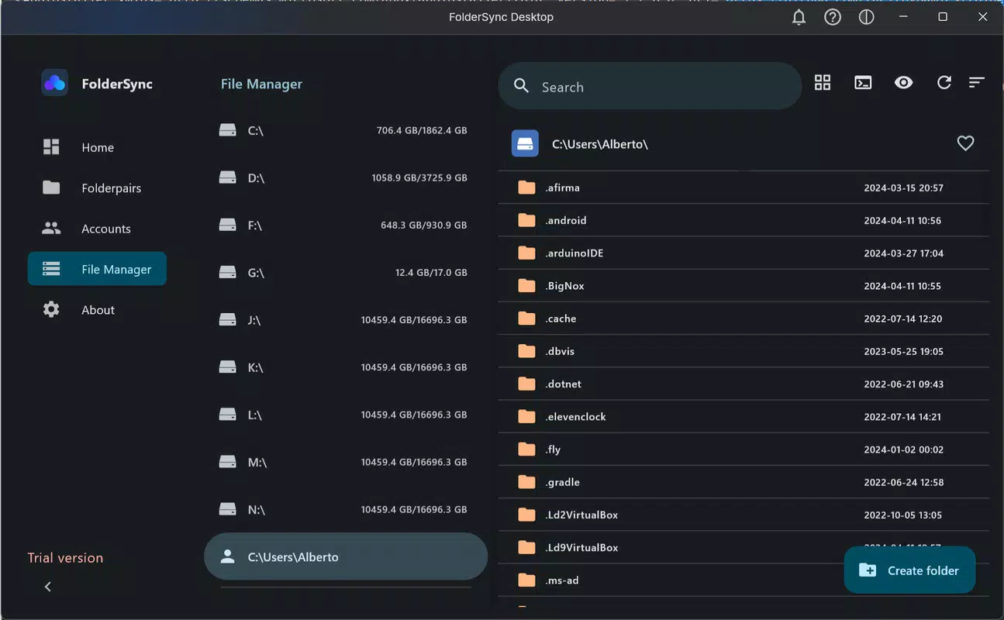
Task: Click the drive icon next to G:\
Action: (x=227, y=272)
